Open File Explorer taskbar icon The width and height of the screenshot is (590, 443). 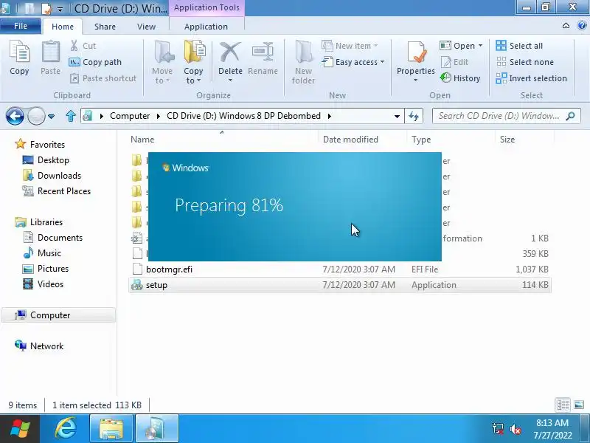pyautogui.click(x=111, y=429)
